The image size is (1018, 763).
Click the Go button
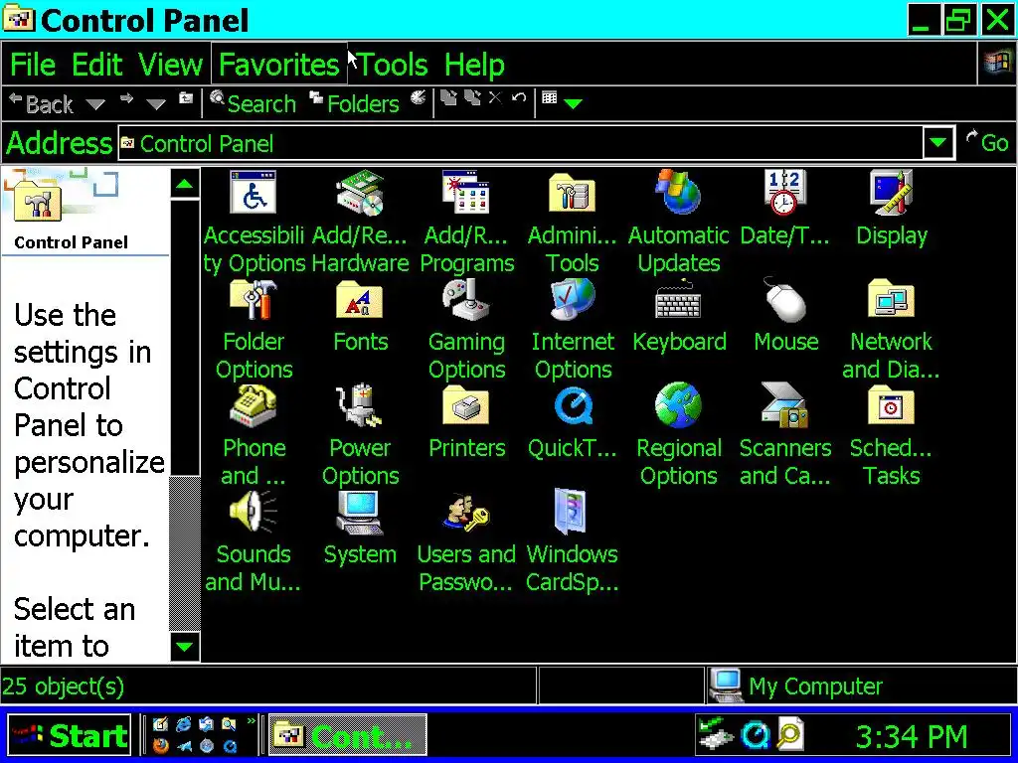click(987, 143)
